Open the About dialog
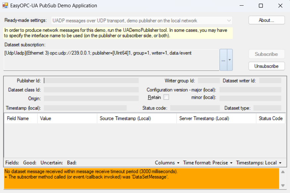290x193 pixels. tap(266, 20)
